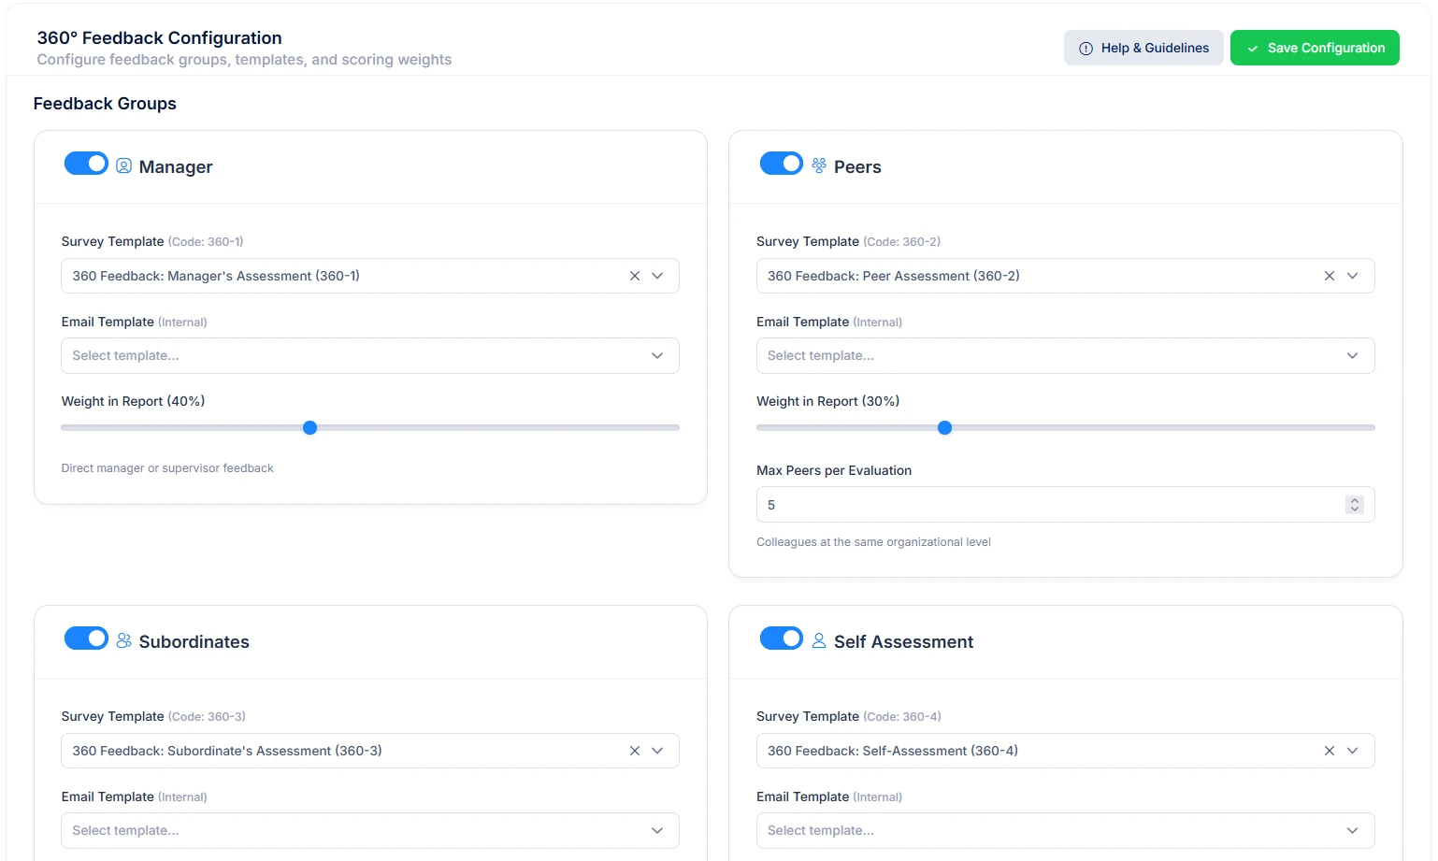
Task: Open the Subordinates email template dropdown
Action: pyautogui.click(x=370, y=830)
